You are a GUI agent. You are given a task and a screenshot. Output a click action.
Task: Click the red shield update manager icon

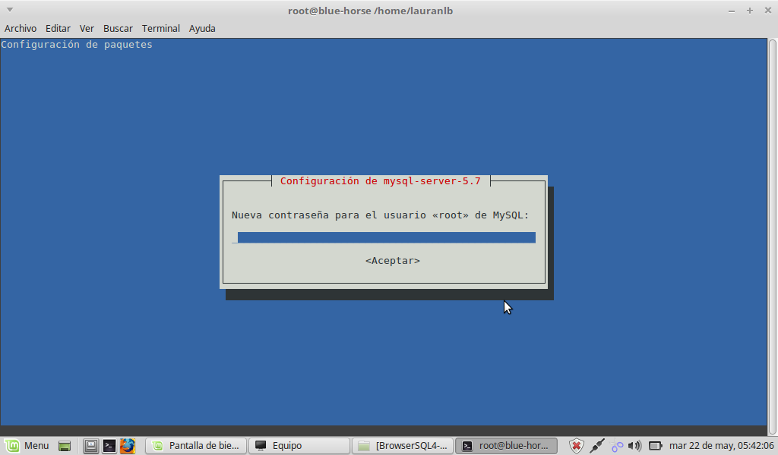click(577, 446)
